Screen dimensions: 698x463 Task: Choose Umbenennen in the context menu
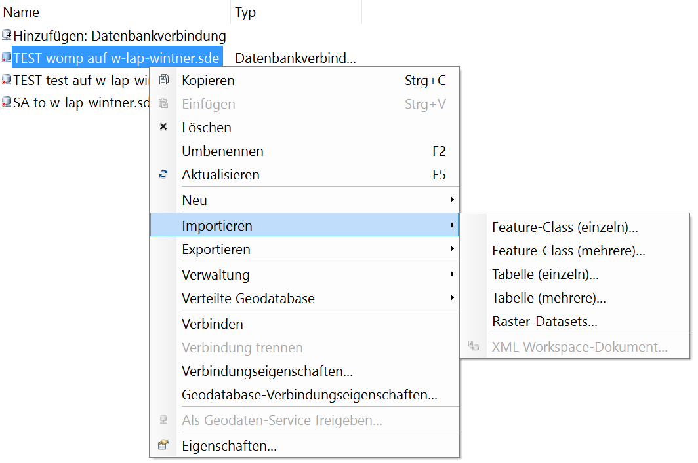pos(222,151)
